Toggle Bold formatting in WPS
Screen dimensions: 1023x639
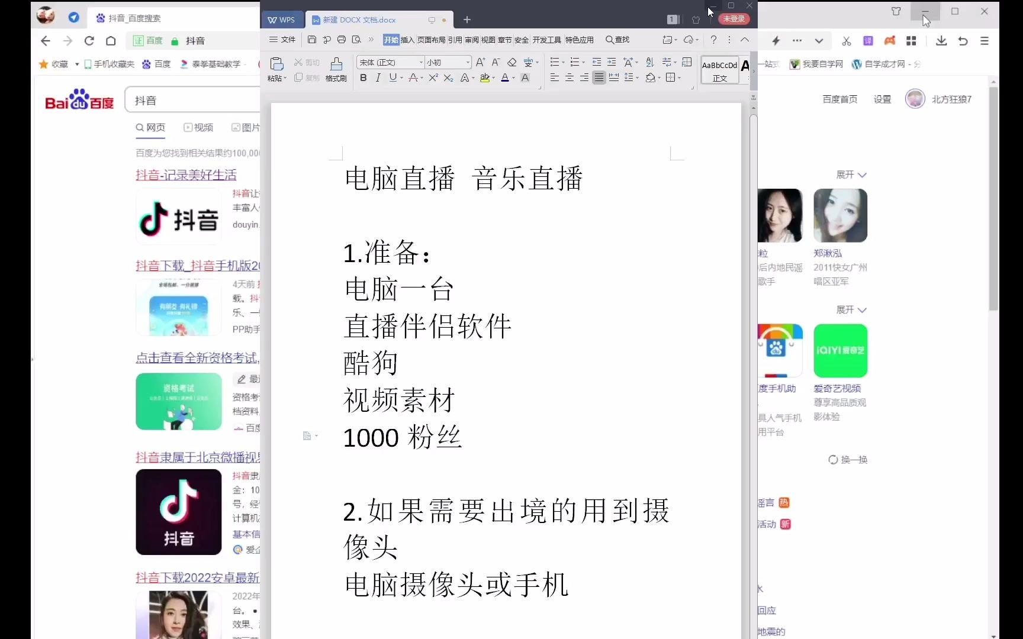point(363,78)
